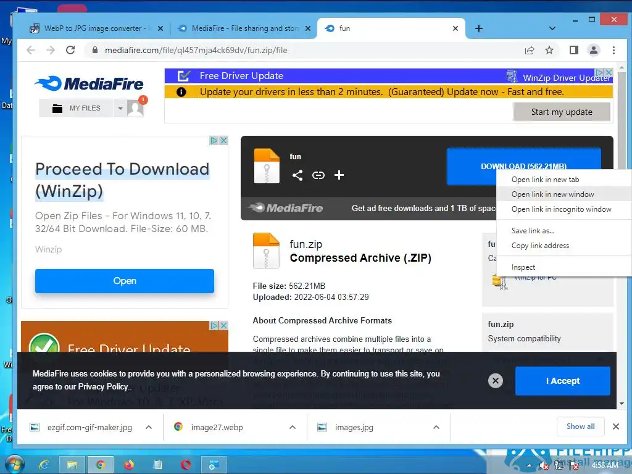Open the Privacy Policy link

[104, 386]
